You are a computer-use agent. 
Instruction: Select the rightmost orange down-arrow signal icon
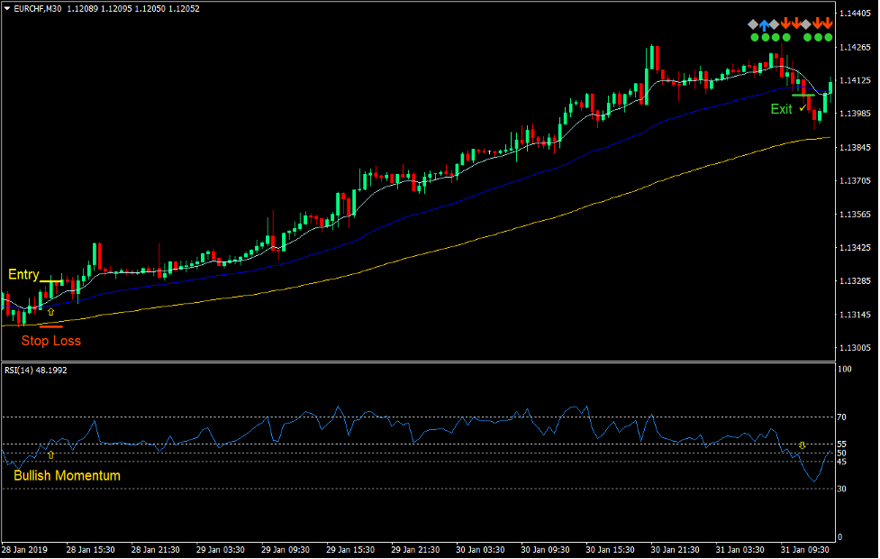[828, 24]
